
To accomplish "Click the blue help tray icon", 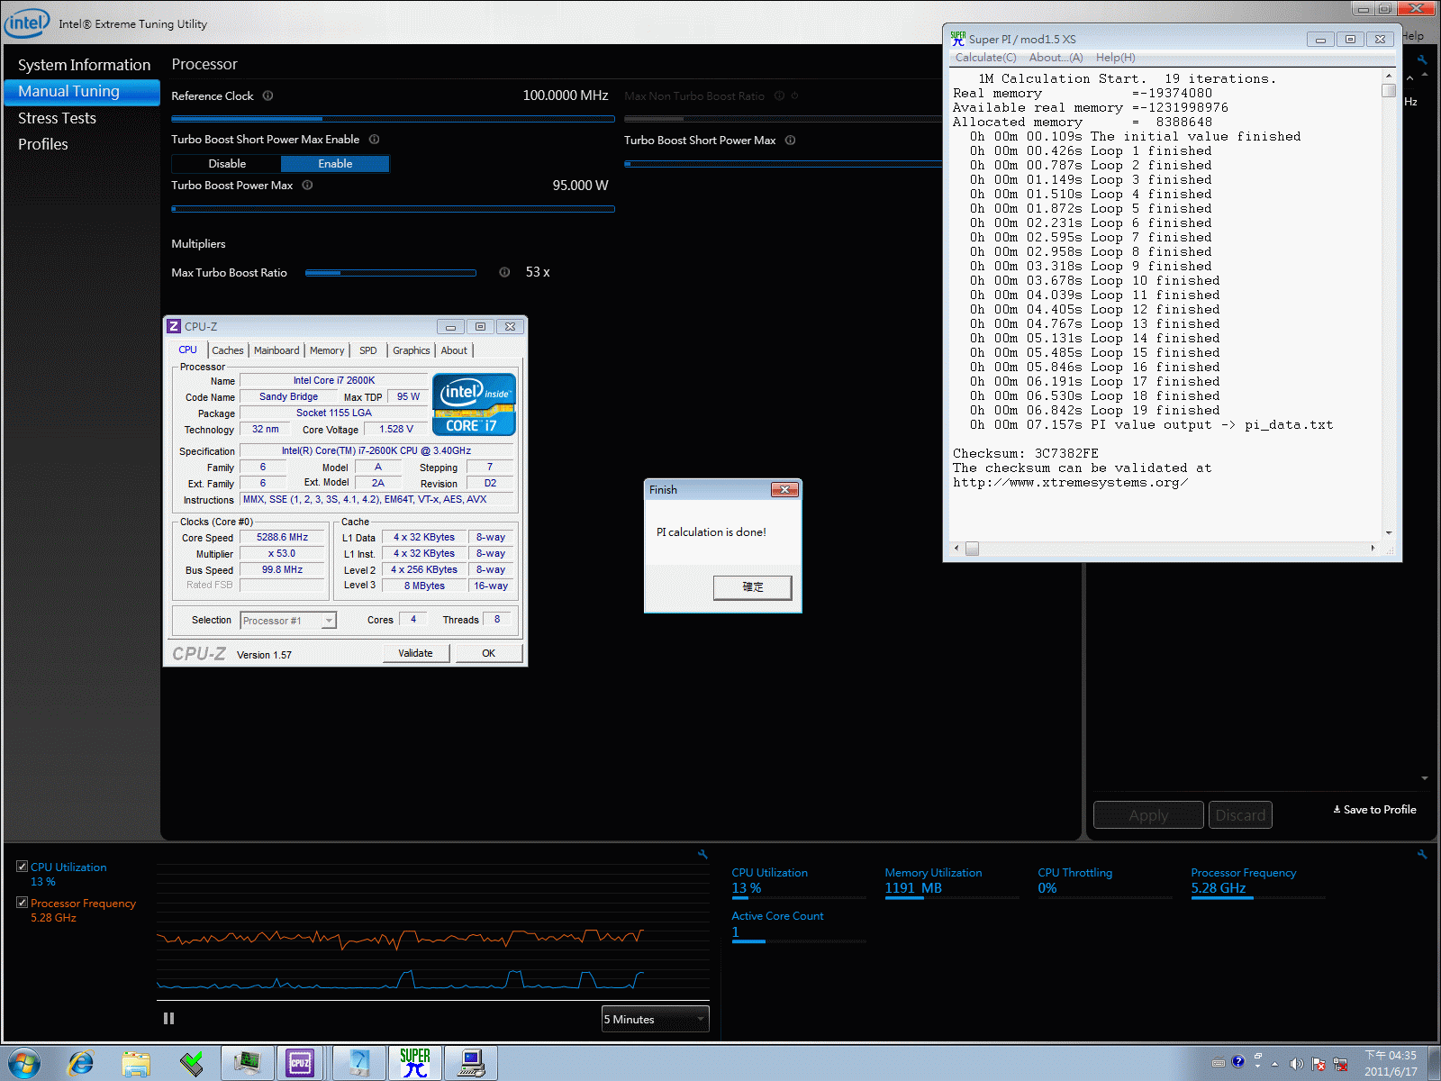I will [x=1237, y=1062].
